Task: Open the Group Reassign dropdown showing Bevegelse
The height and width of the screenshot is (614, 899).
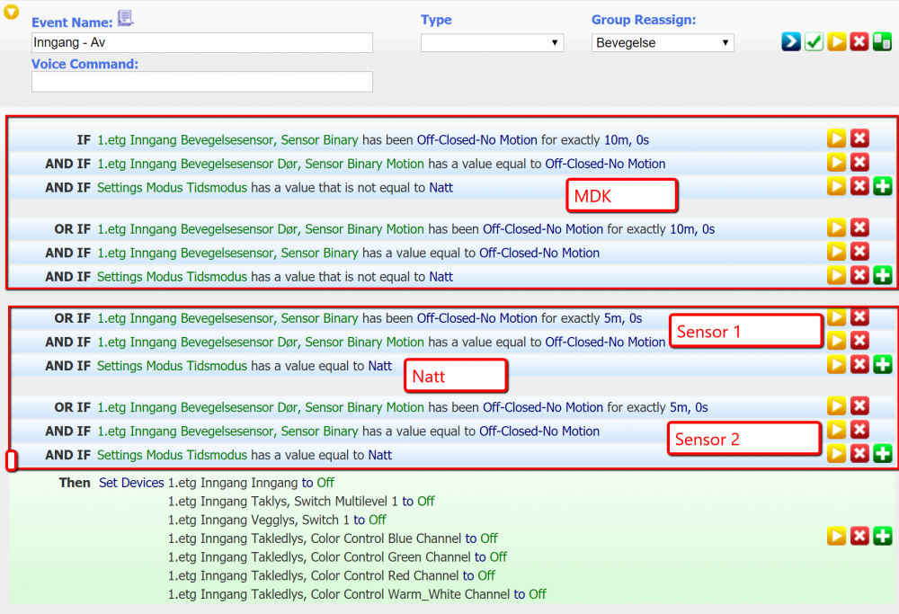Action: (x=663, y=43)
